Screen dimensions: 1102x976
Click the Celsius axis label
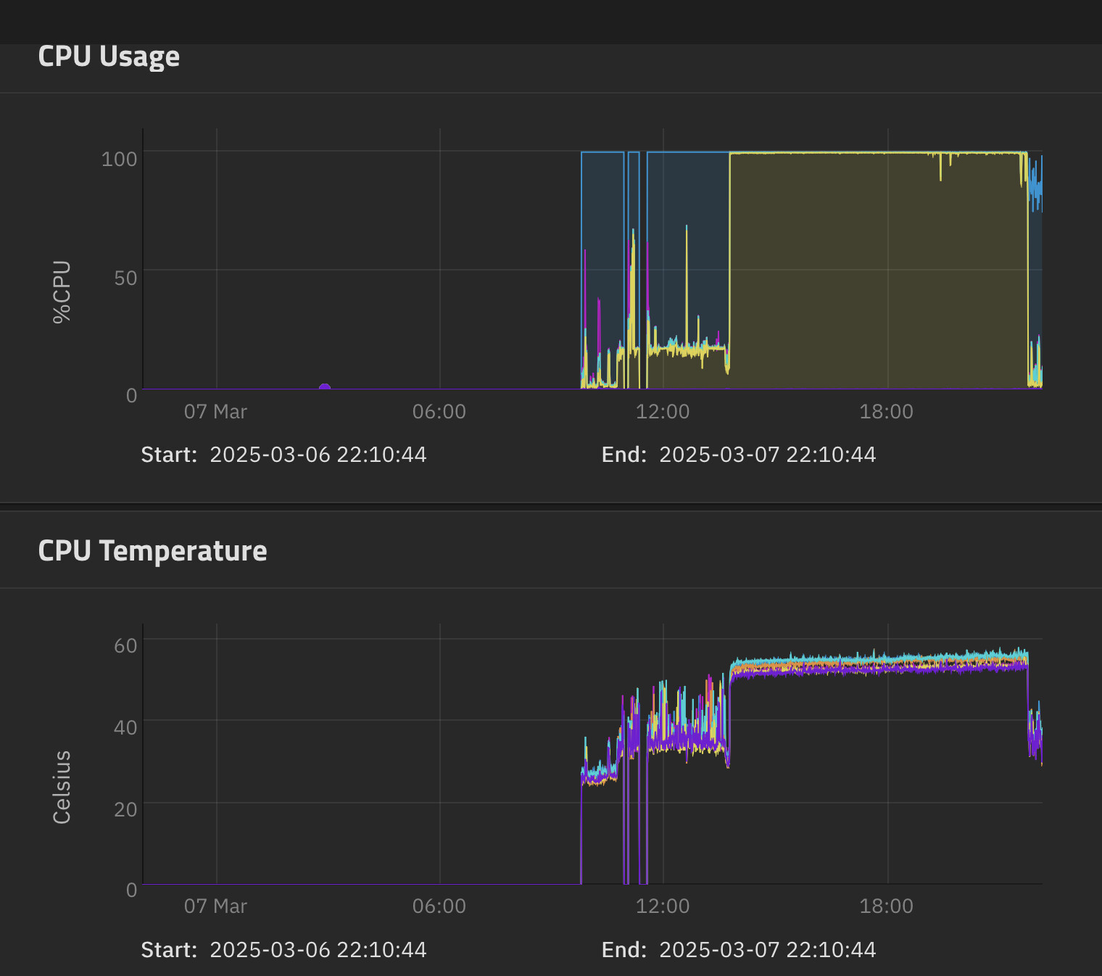[x=62, y=787]
